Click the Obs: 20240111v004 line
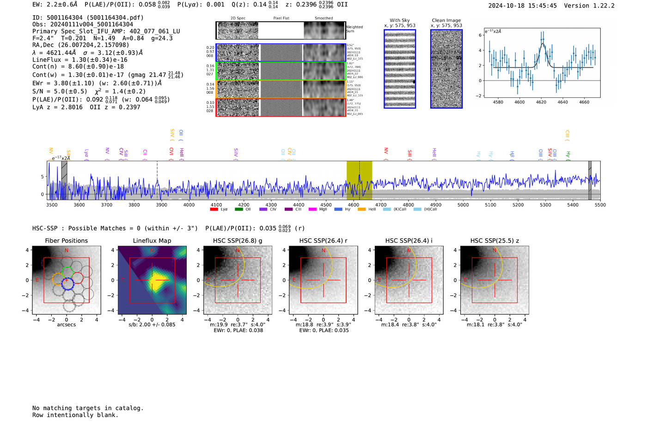The image size is (647, 440). [83, 24]
